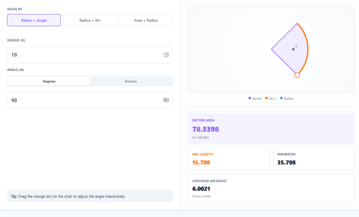
Task: Click the radius field stepper icon
Action: (x=166, y=55)
